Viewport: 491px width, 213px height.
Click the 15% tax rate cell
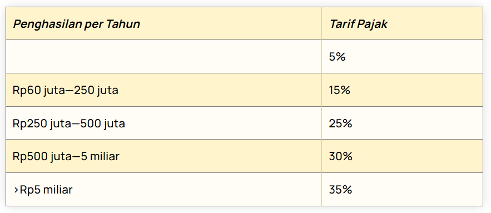click(x=402, y=90)
